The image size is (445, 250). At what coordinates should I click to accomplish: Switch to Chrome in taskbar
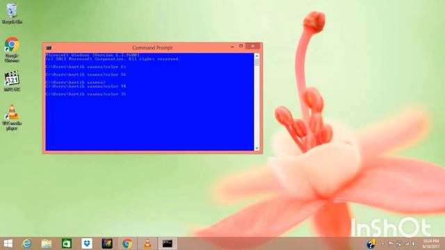tap(127, 244)
